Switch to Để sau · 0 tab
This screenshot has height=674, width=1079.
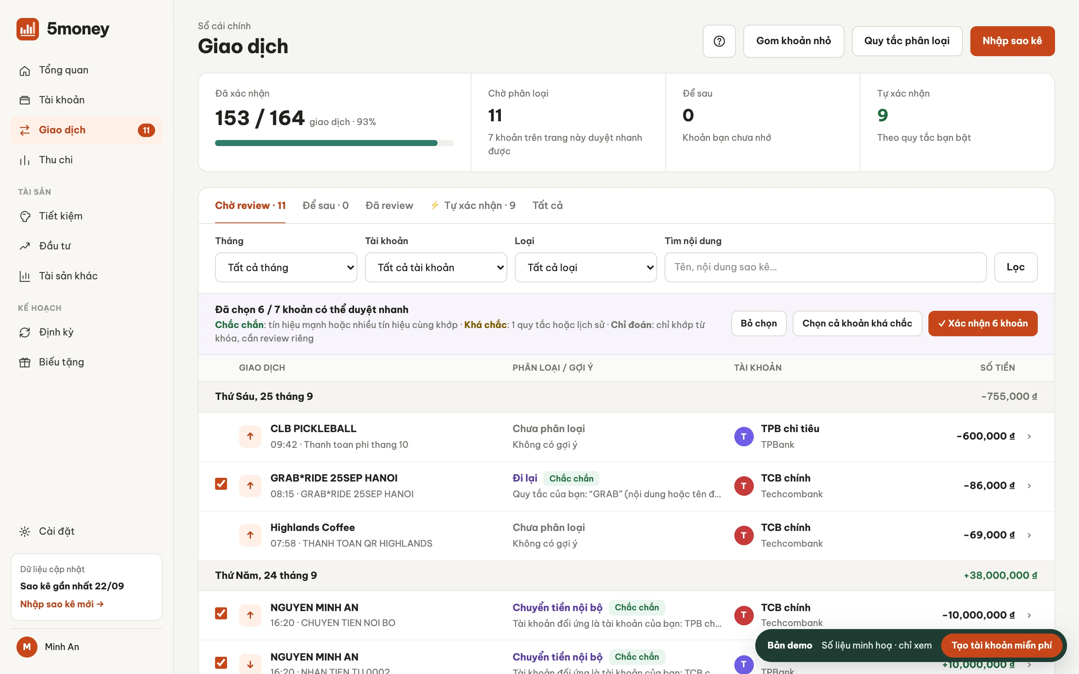326,206
